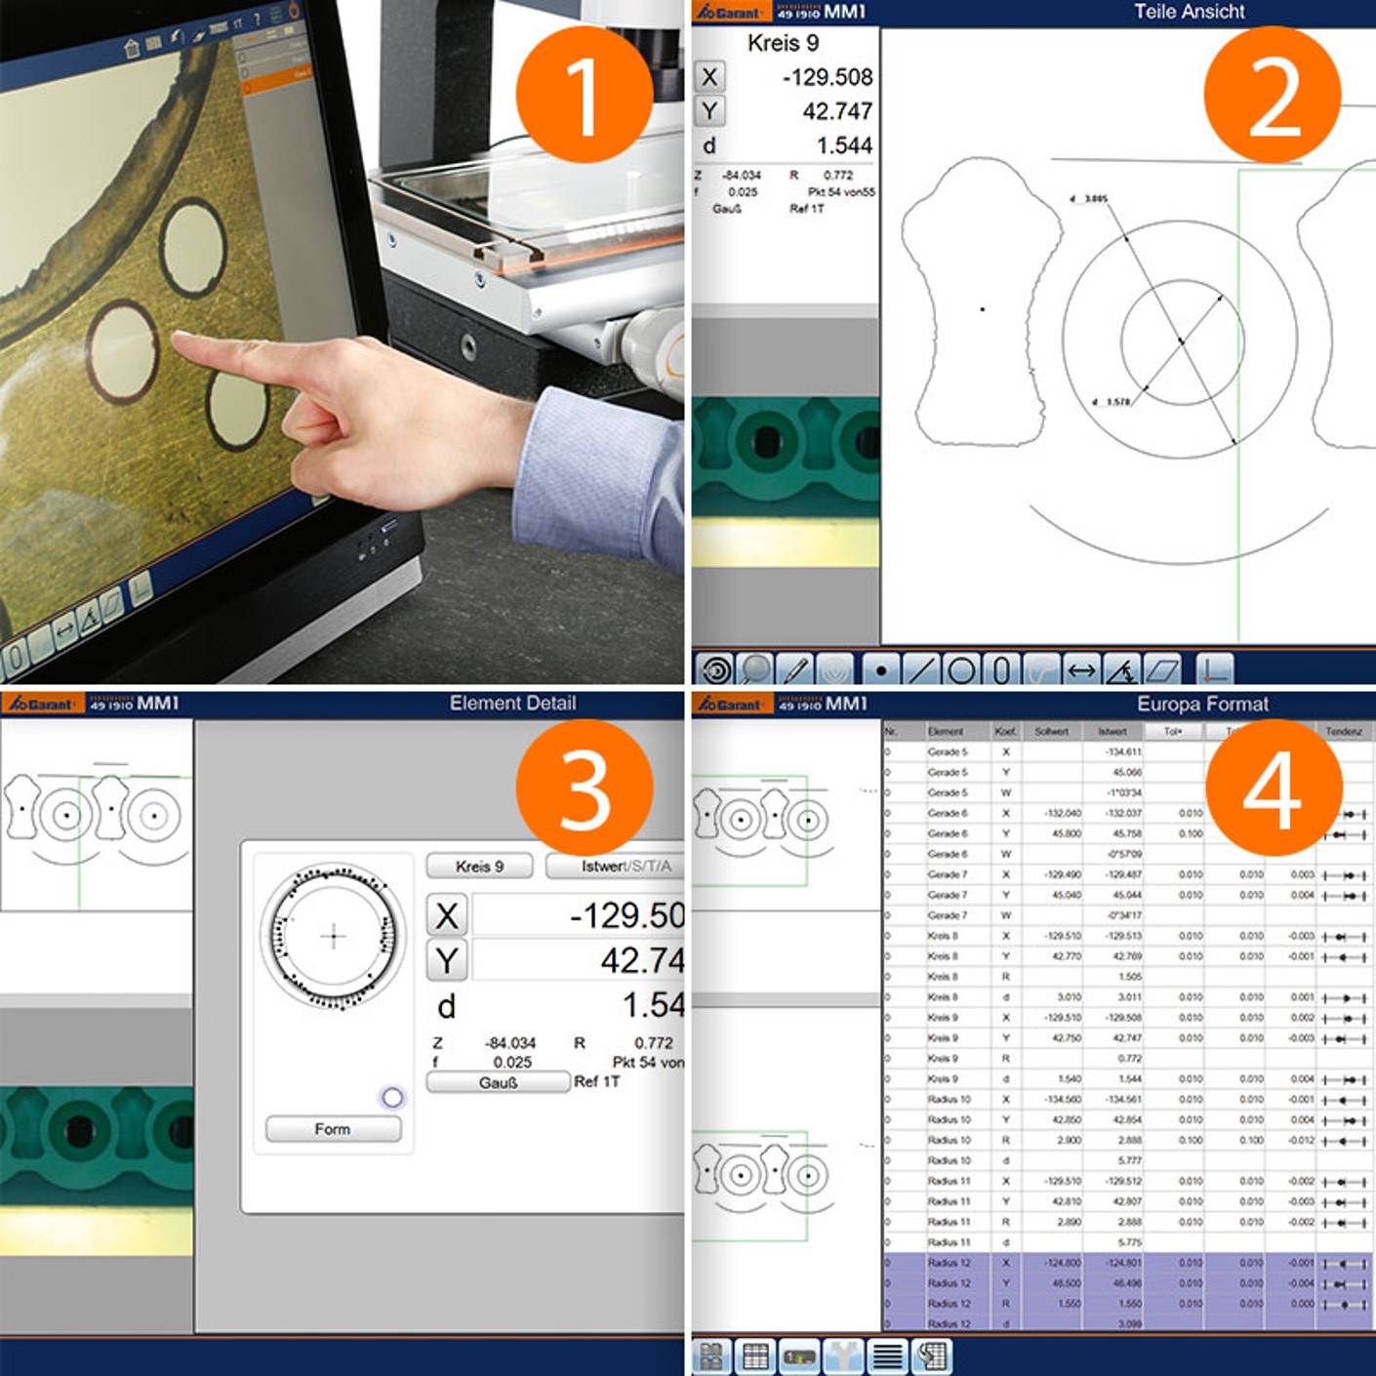Toggle the X axis button in Element Detail
Viewport: 1376px width, 1376px height.
[446, 915]
